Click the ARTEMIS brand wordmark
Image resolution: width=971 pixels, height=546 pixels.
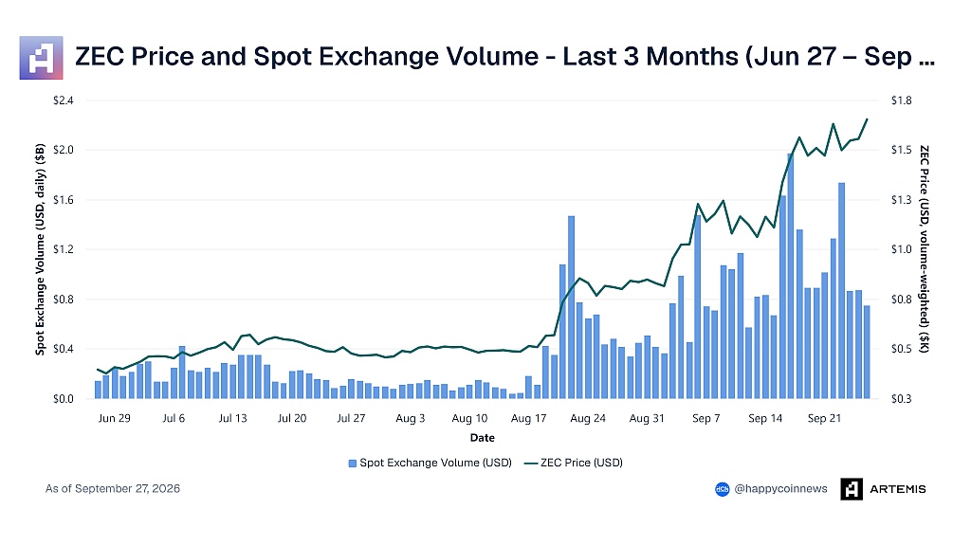pyautogui.click(x=897, y=489)
